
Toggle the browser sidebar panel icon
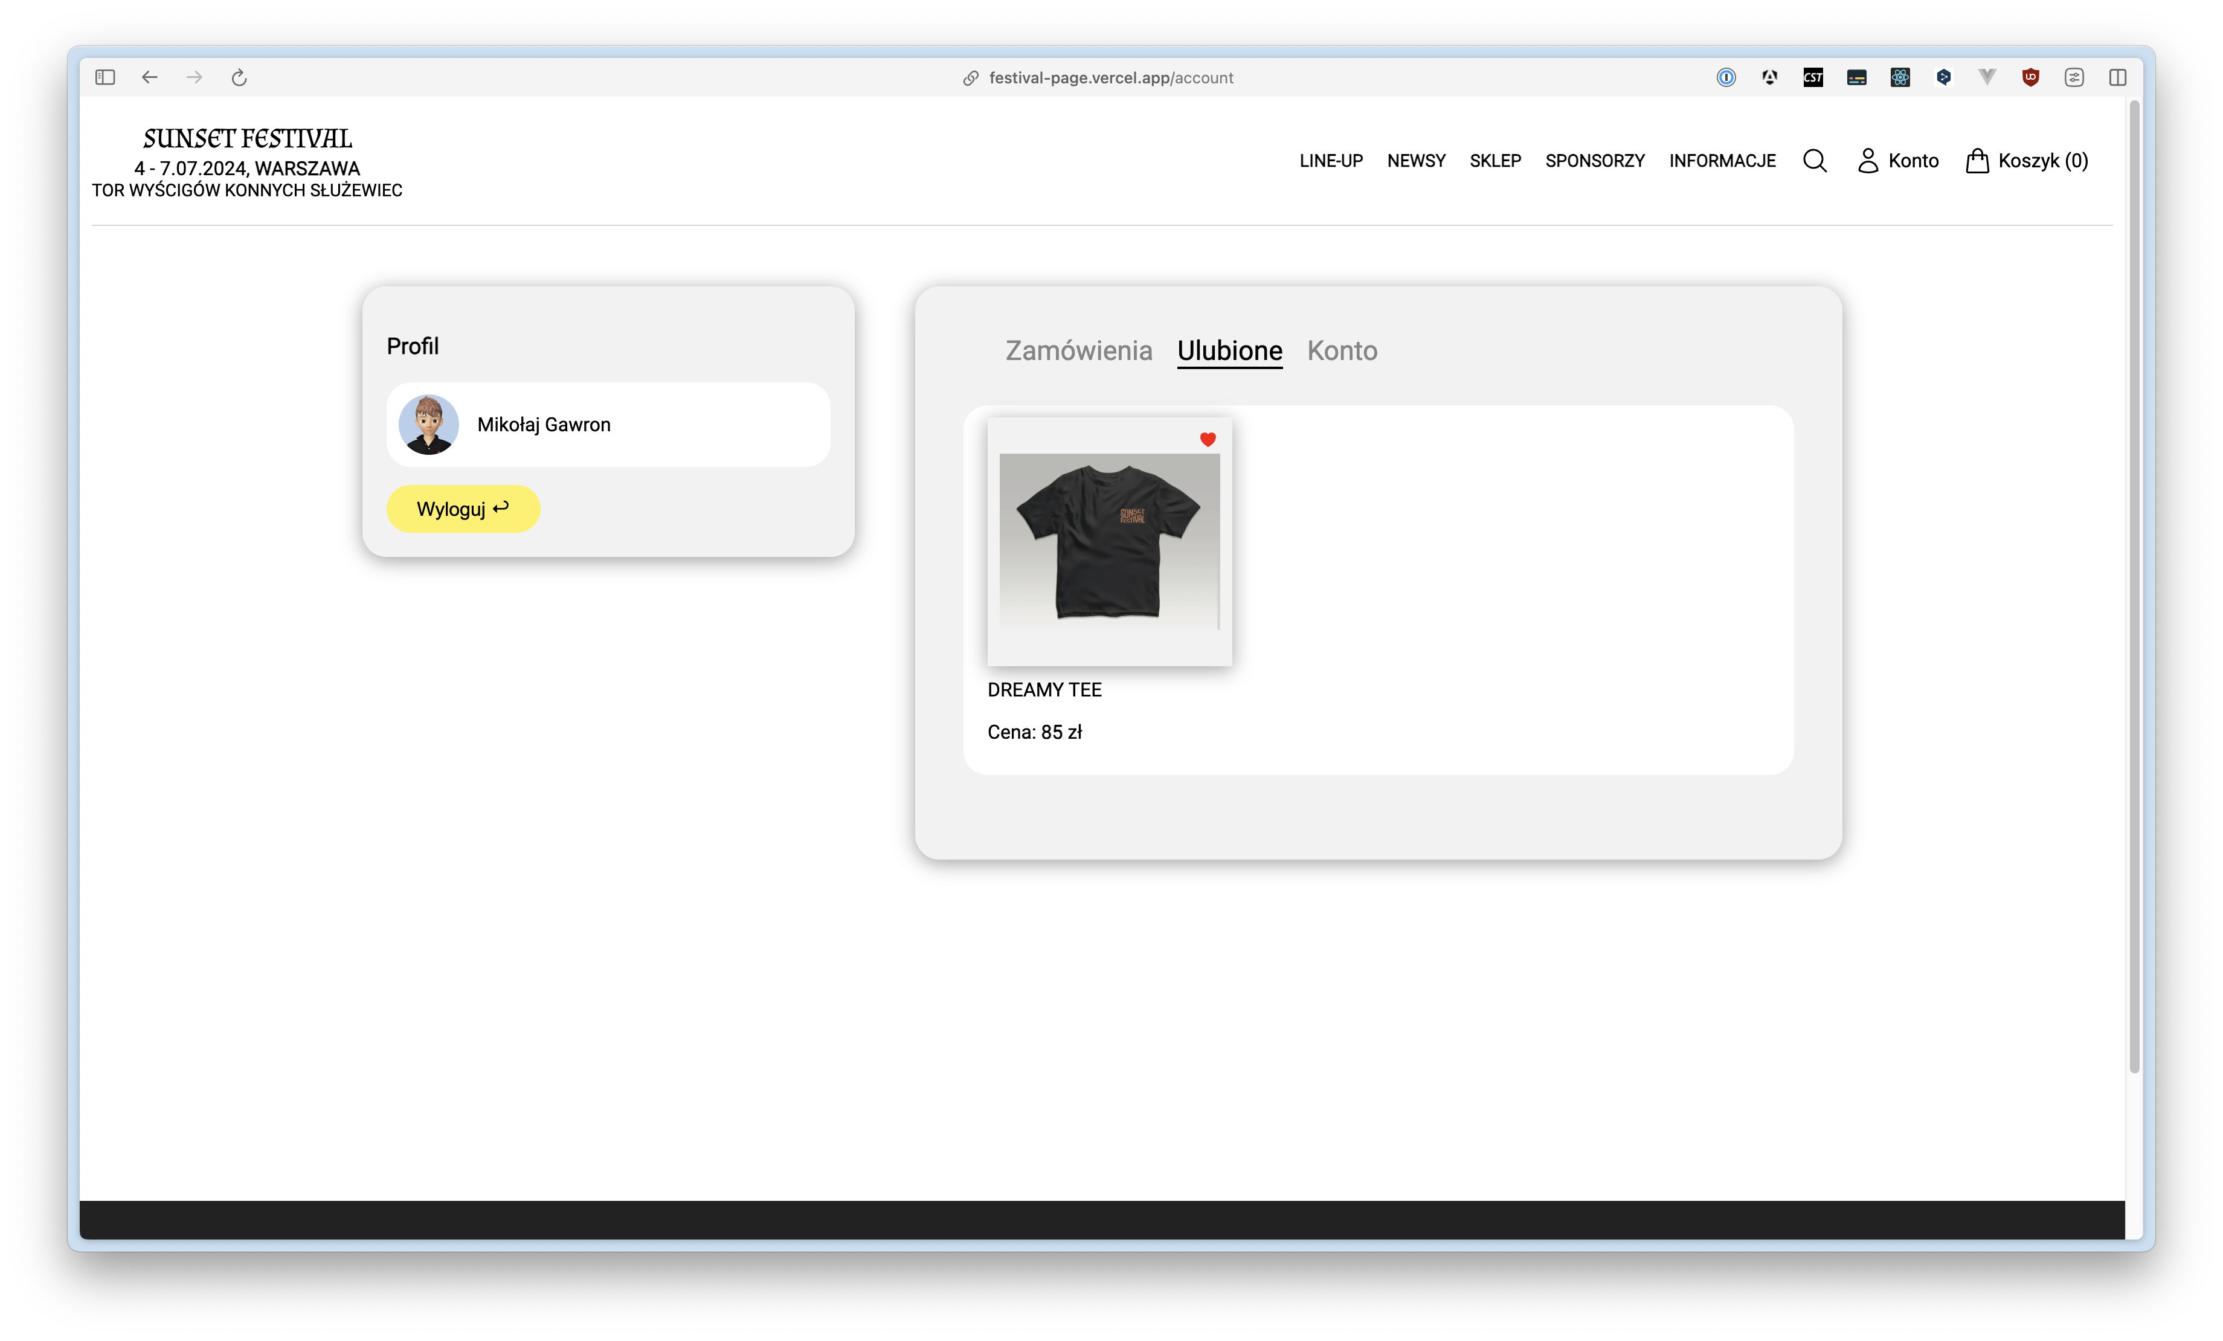tap(105, 77)
